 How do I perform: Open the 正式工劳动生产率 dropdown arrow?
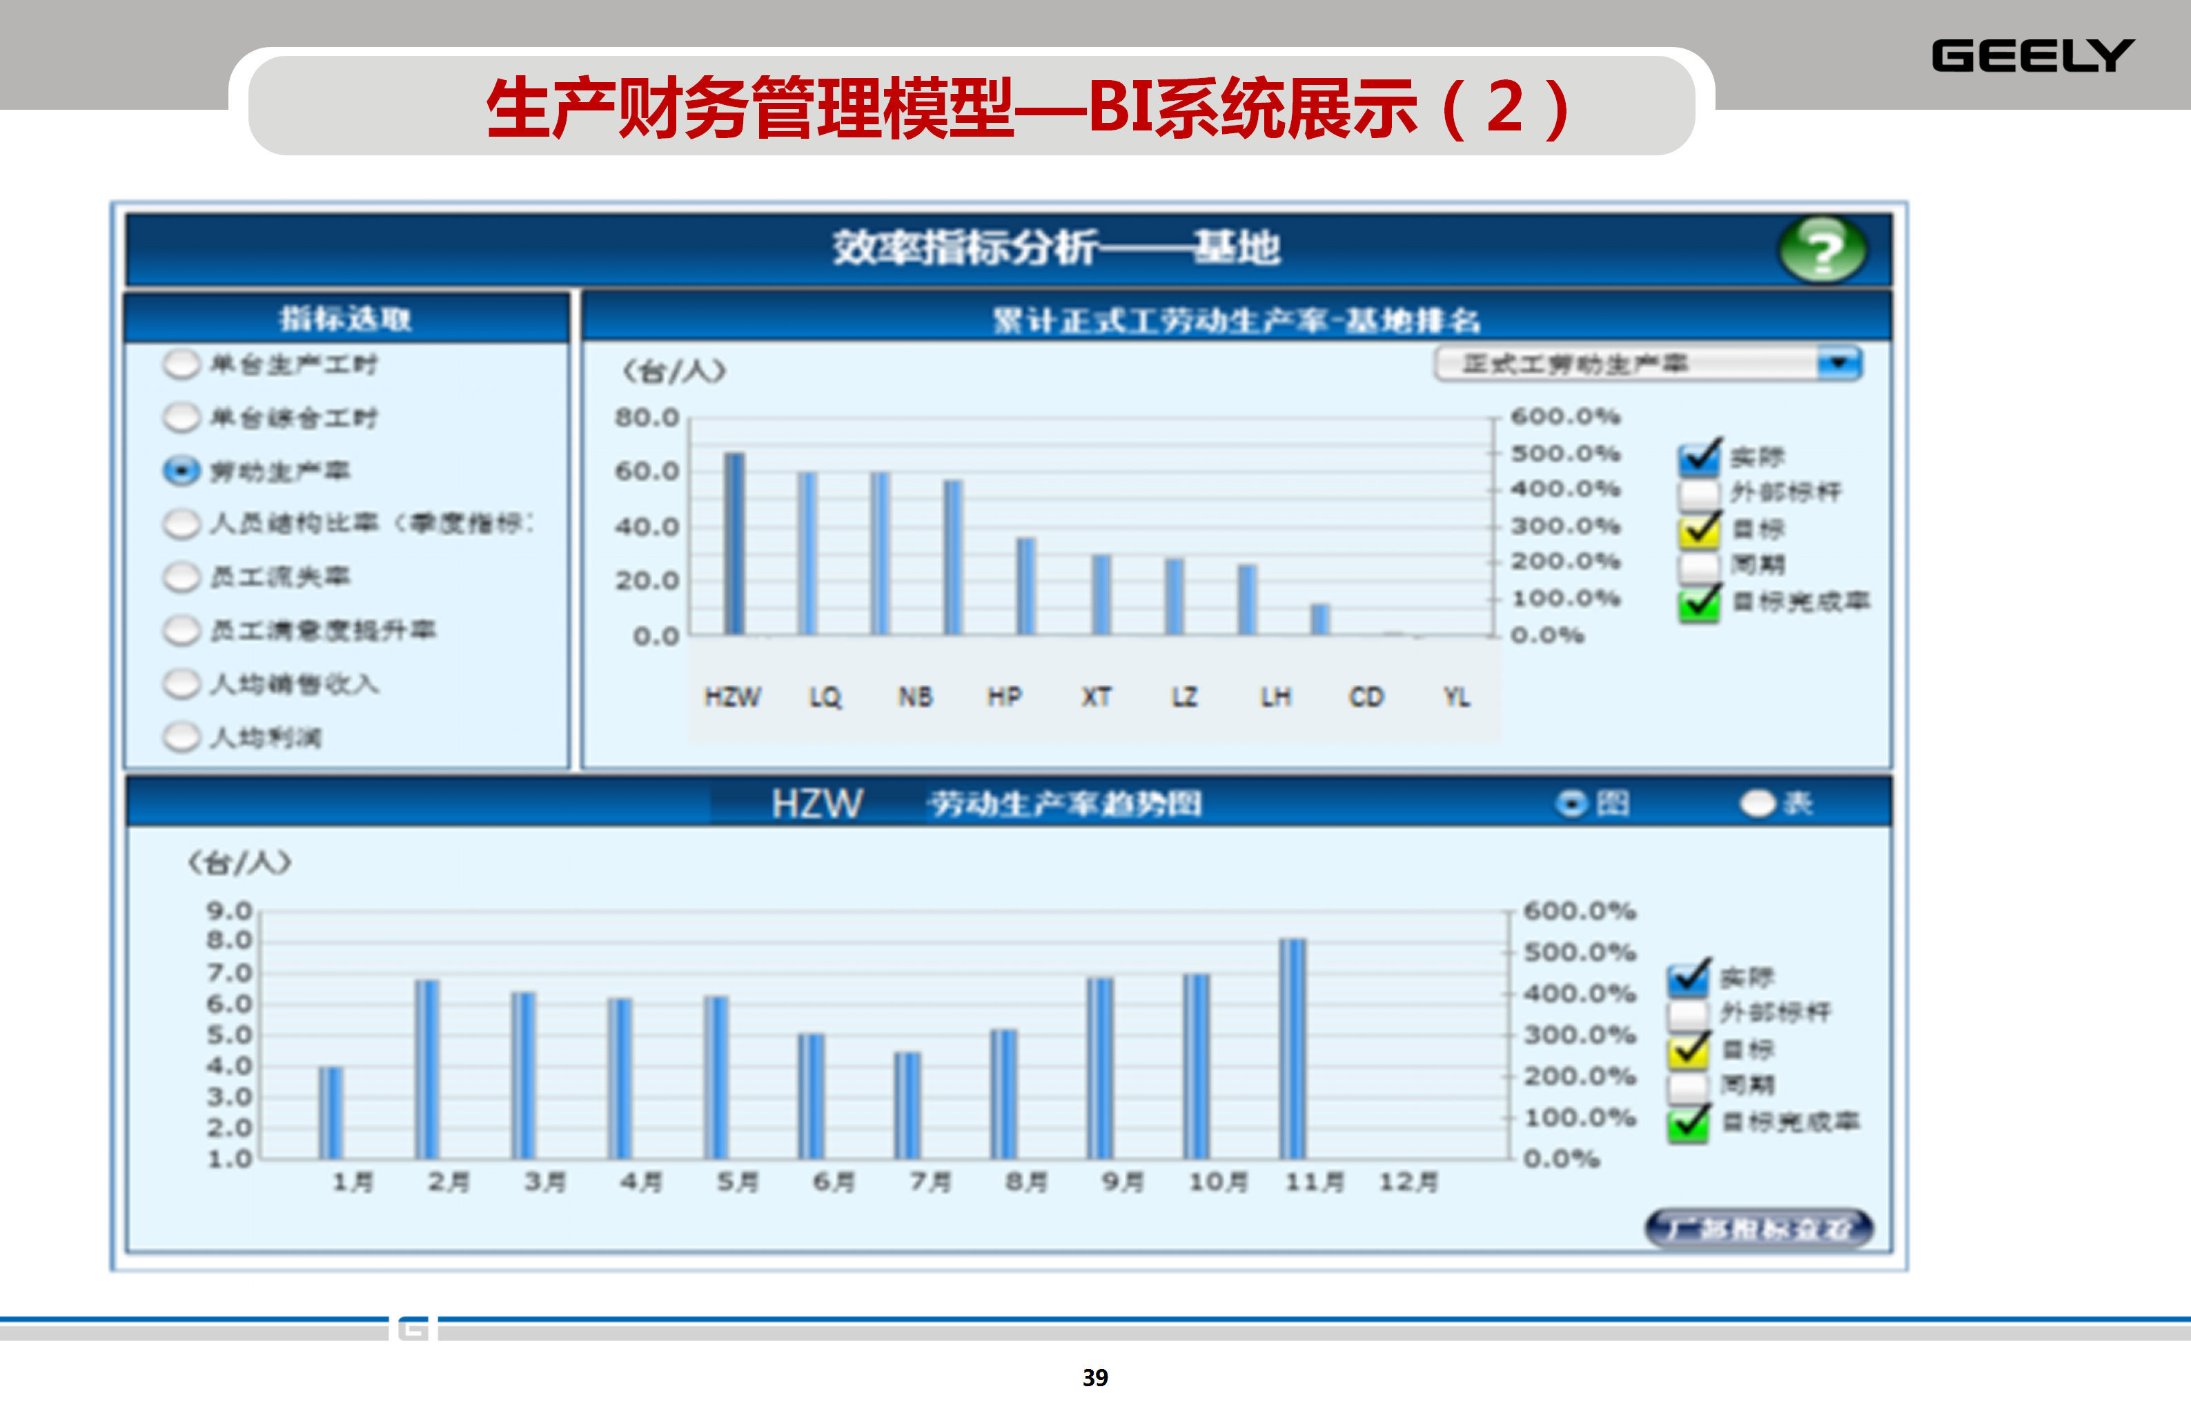1838,363
